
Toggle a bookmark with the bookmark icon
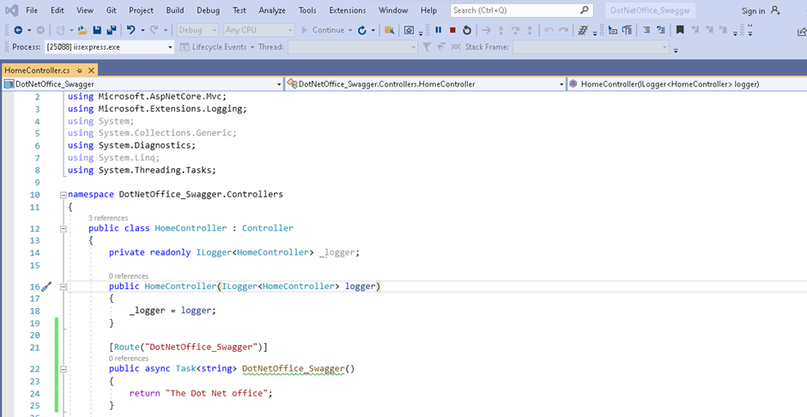coord(680,30)
